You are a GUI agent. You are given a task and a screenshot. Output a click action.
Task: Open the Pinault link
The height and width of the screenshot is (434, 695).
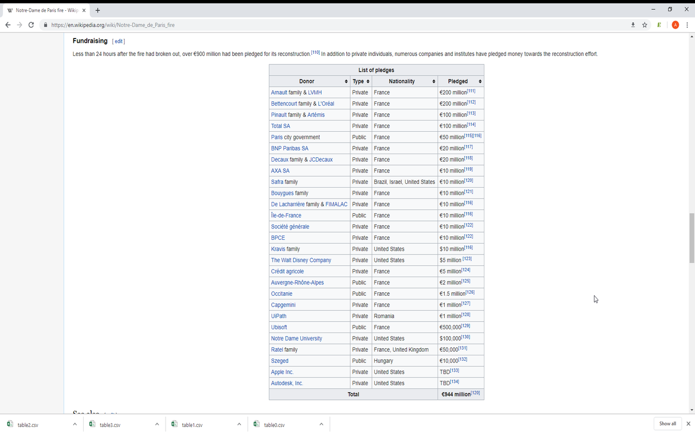(x=279, y=115)
